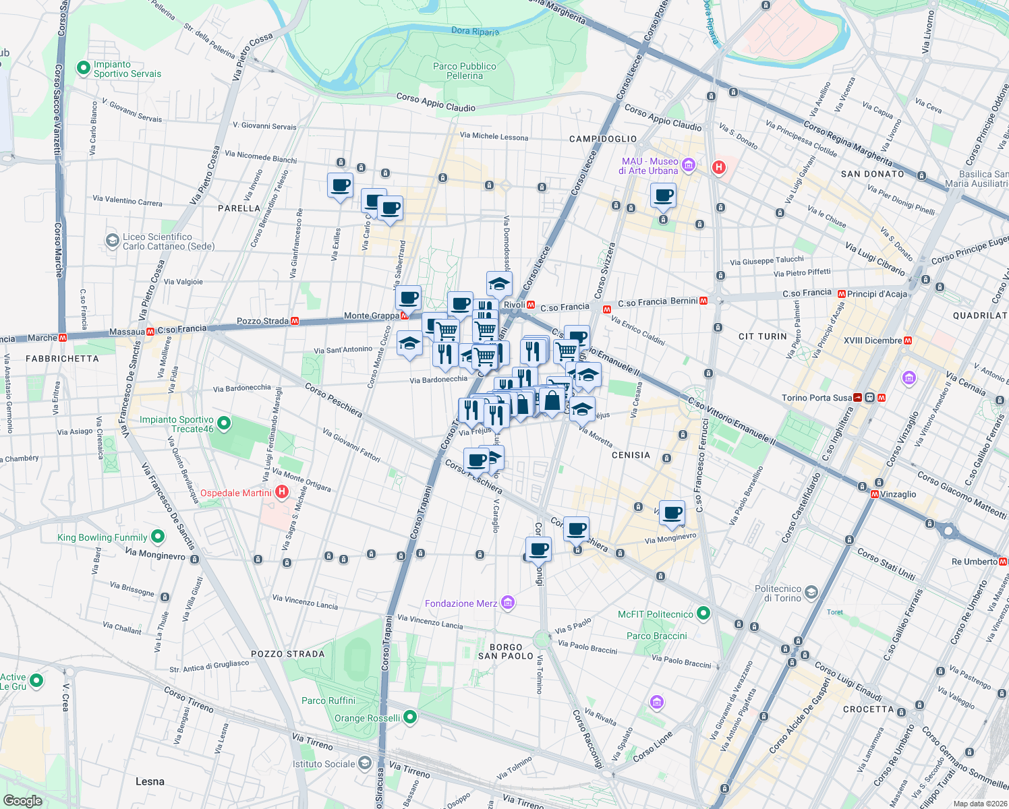
Task: Click a bus stop circle on Via Monginevro
Action: pos(194,559)
